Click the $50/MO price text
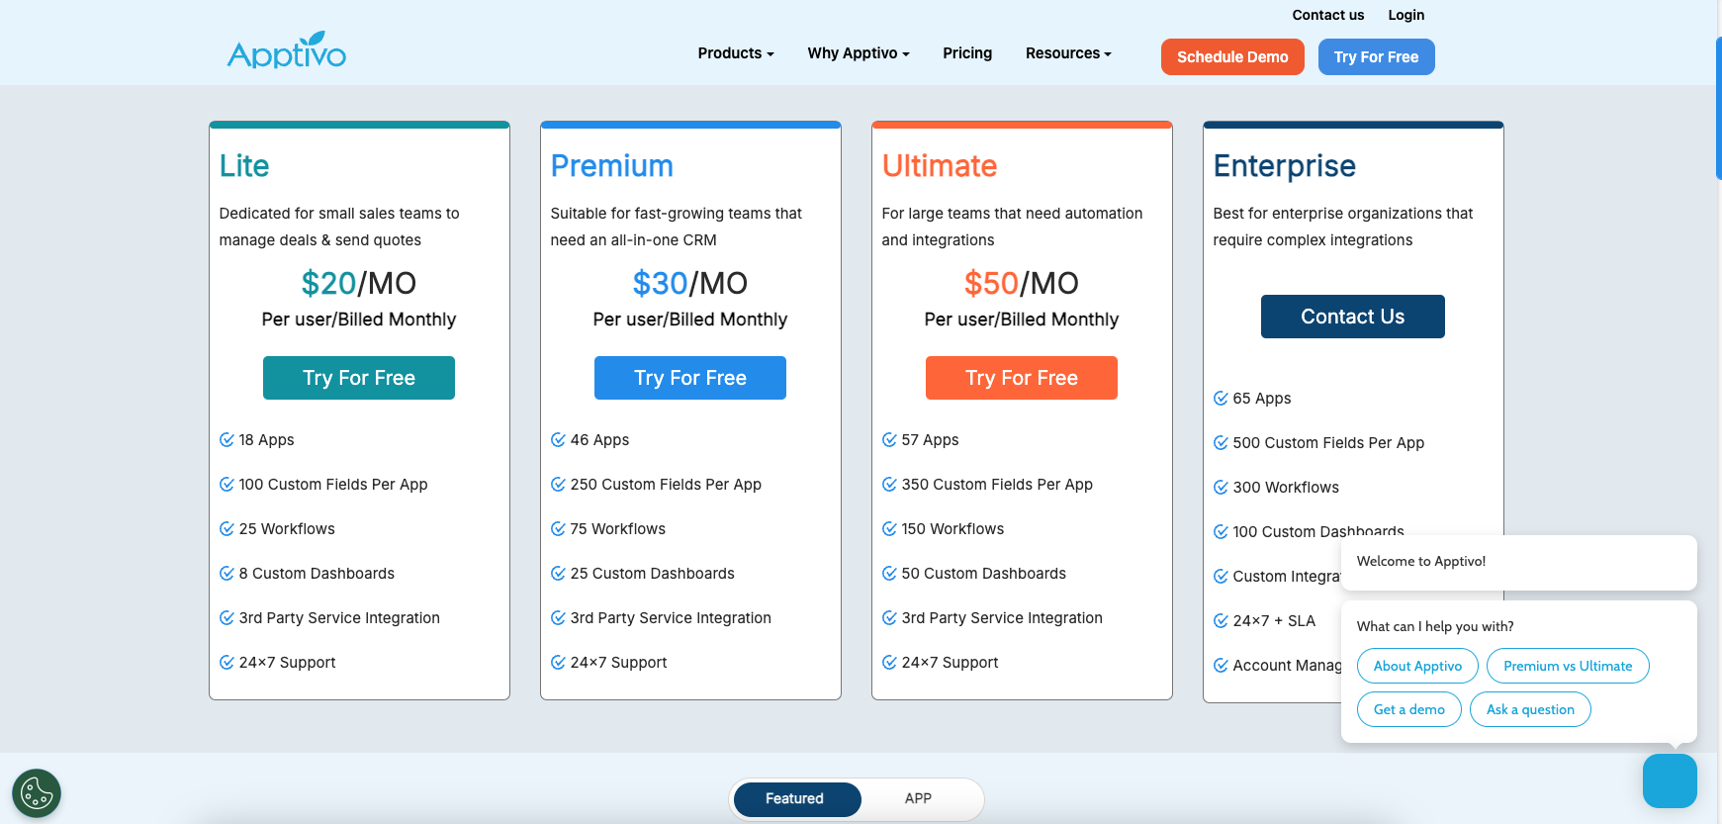The image size is (1722, 824). 1022,284
